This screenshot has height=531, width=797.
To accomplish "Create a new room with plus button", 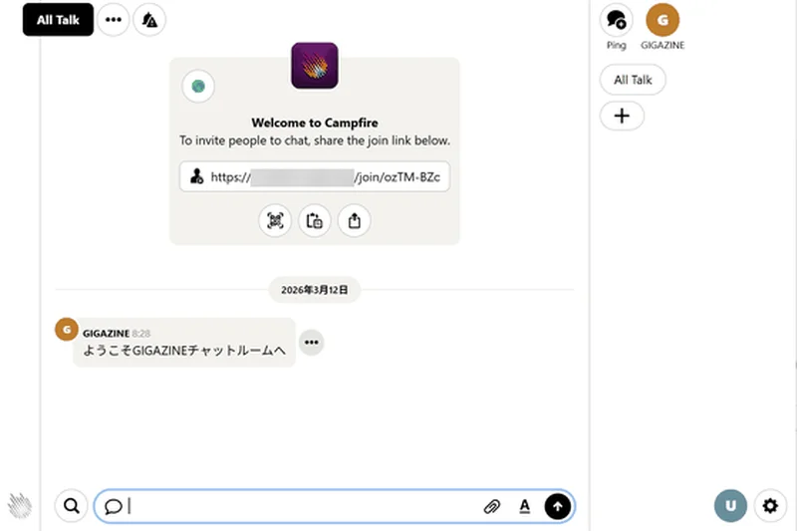I will [x=622, y=116].
